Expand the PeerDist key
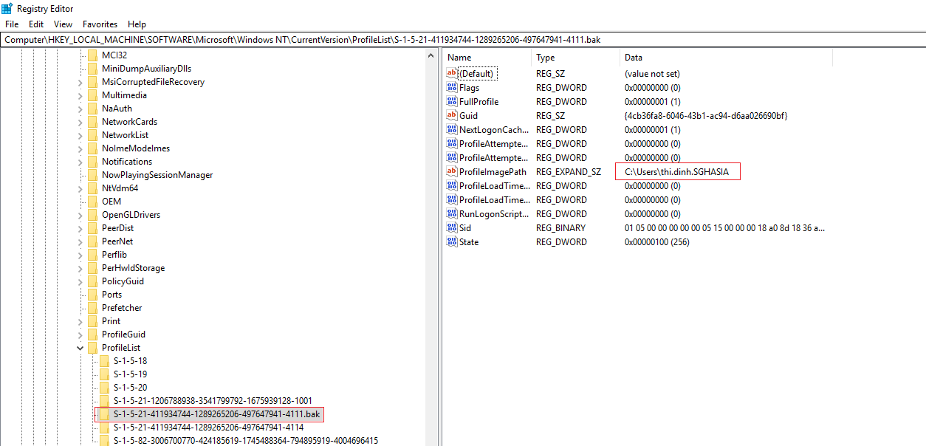Viewport: 926px width, 446px height. coord(80,228)
